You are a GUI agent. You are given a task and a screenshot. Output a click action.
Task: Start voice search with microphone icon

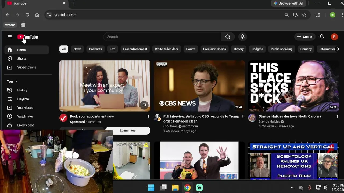point(242,37)
